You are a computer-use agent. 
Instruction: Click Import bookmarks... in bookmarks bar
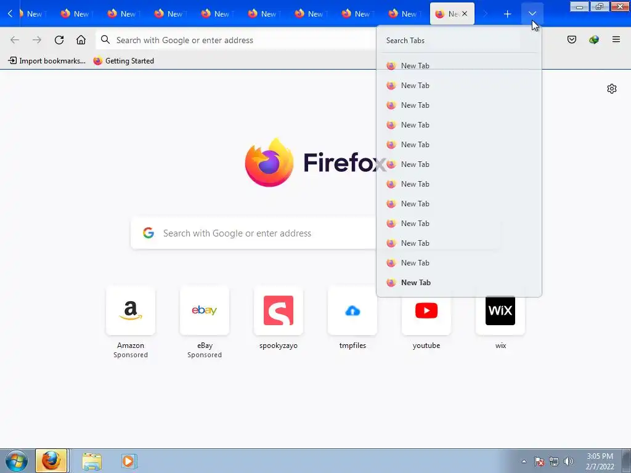[x=47, y=61]
